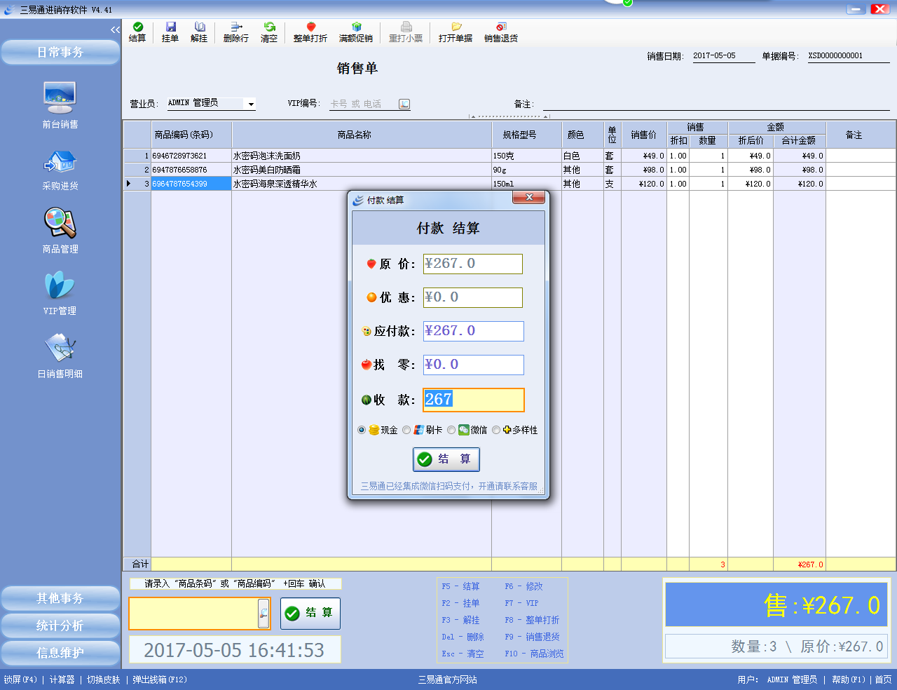The image size is (897, 690).
Task: Click WeChat payment notice link in dialog
Action: [448, 486]
